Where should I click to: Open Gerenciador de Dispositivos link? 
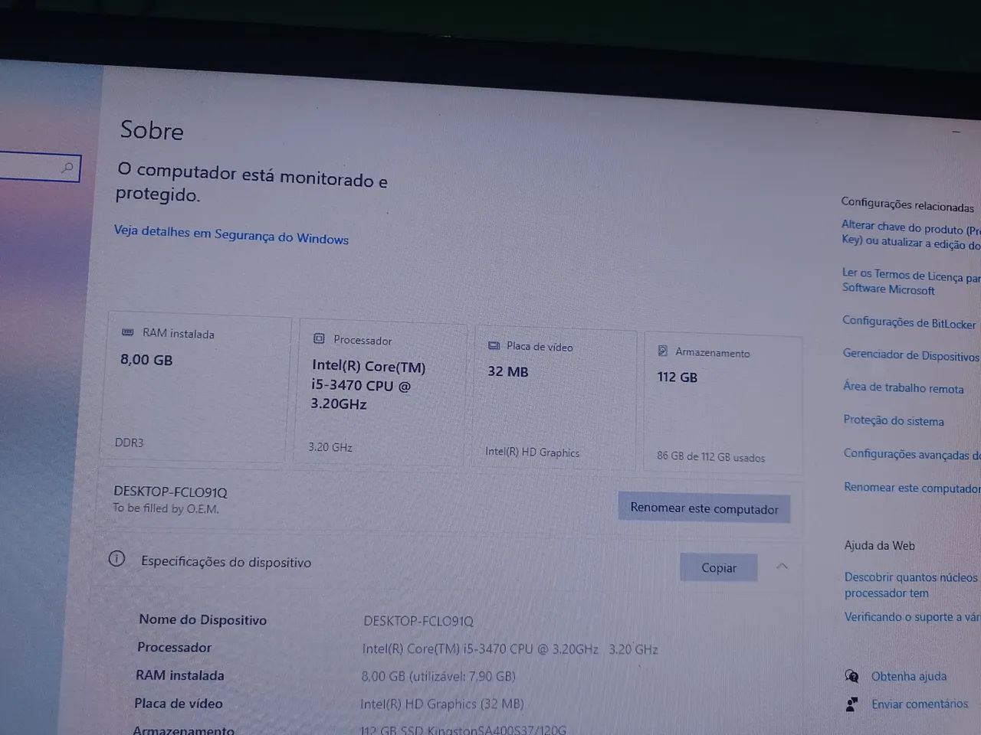pyautogui.click(x=910, y=355)
